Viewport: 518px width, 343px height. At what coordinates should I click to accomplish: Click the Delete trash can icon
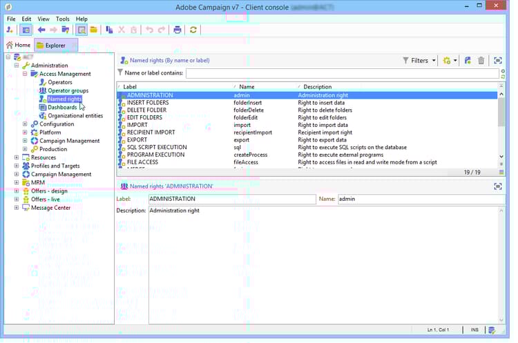(x=481, y=61)
